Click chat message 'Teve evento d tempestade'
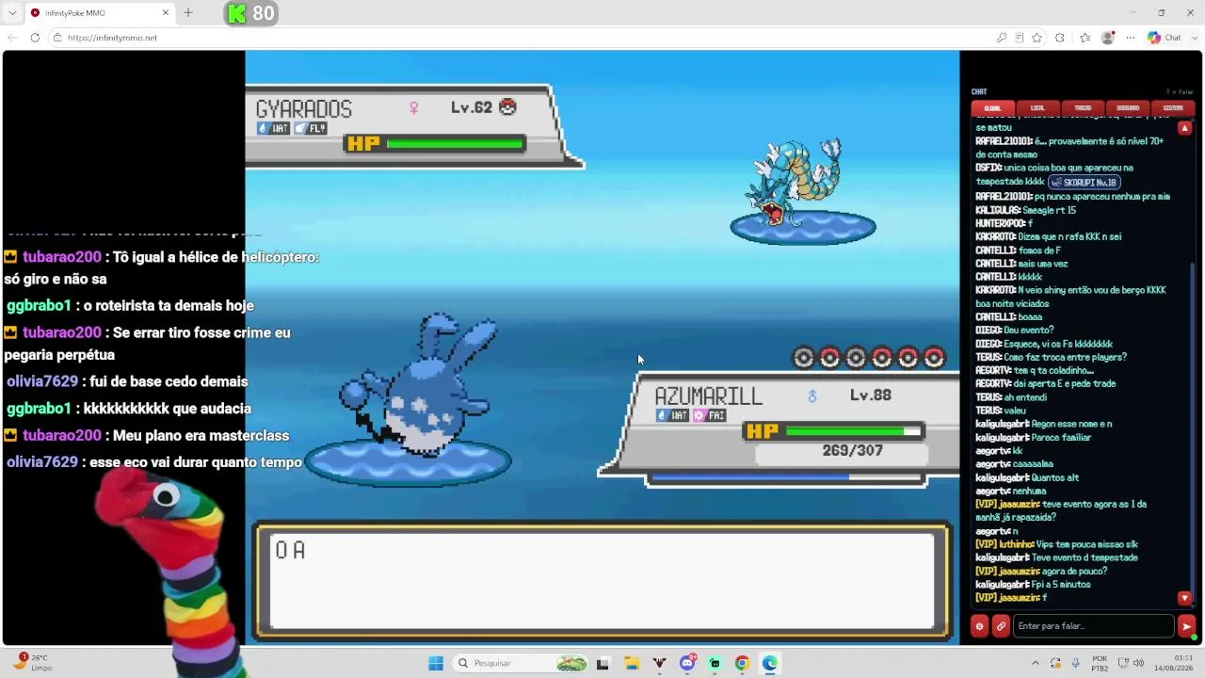Screen dimensions: 1205x678 [1084, 557]
